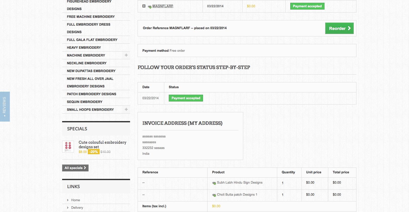Select Free Machine Embroidery category
Viewport: 409px width, 212px height.
click(91, 17)
